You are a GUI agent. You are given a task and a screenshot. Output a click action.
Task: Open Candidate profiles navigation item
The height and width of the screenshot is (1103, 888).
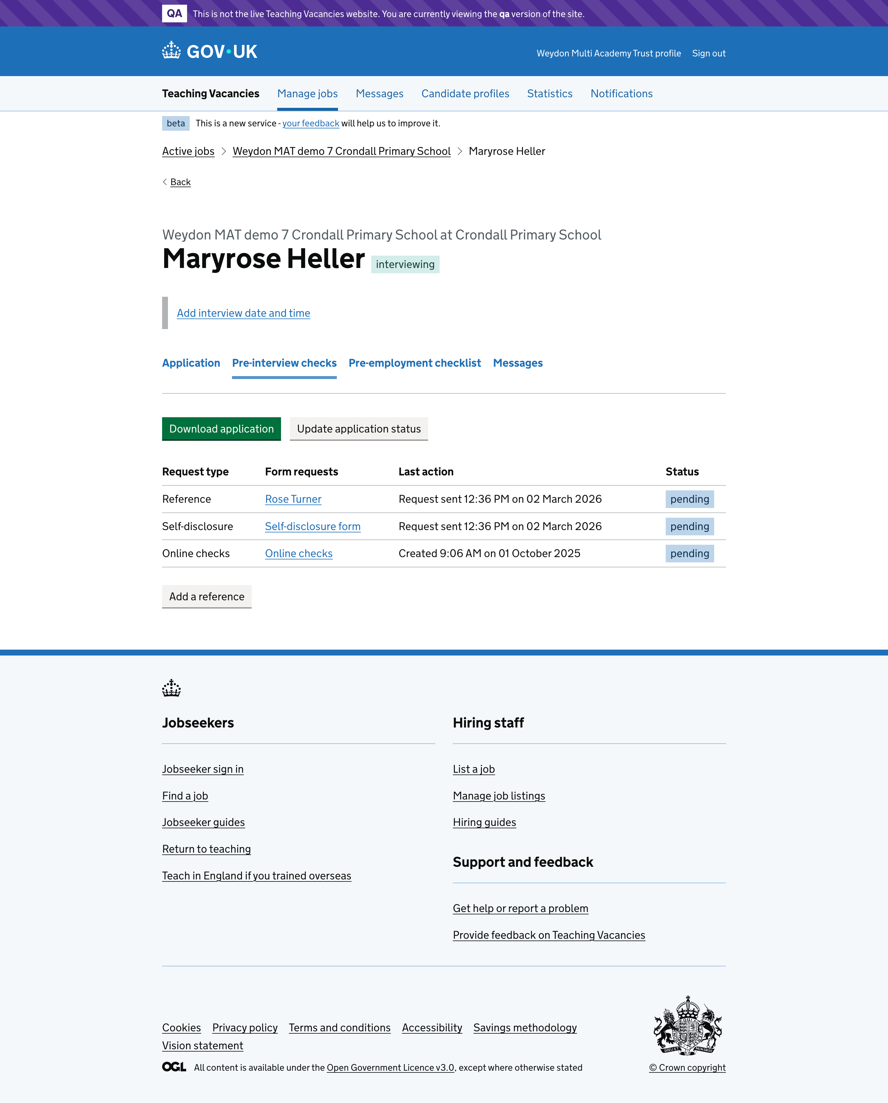[465, 94]
